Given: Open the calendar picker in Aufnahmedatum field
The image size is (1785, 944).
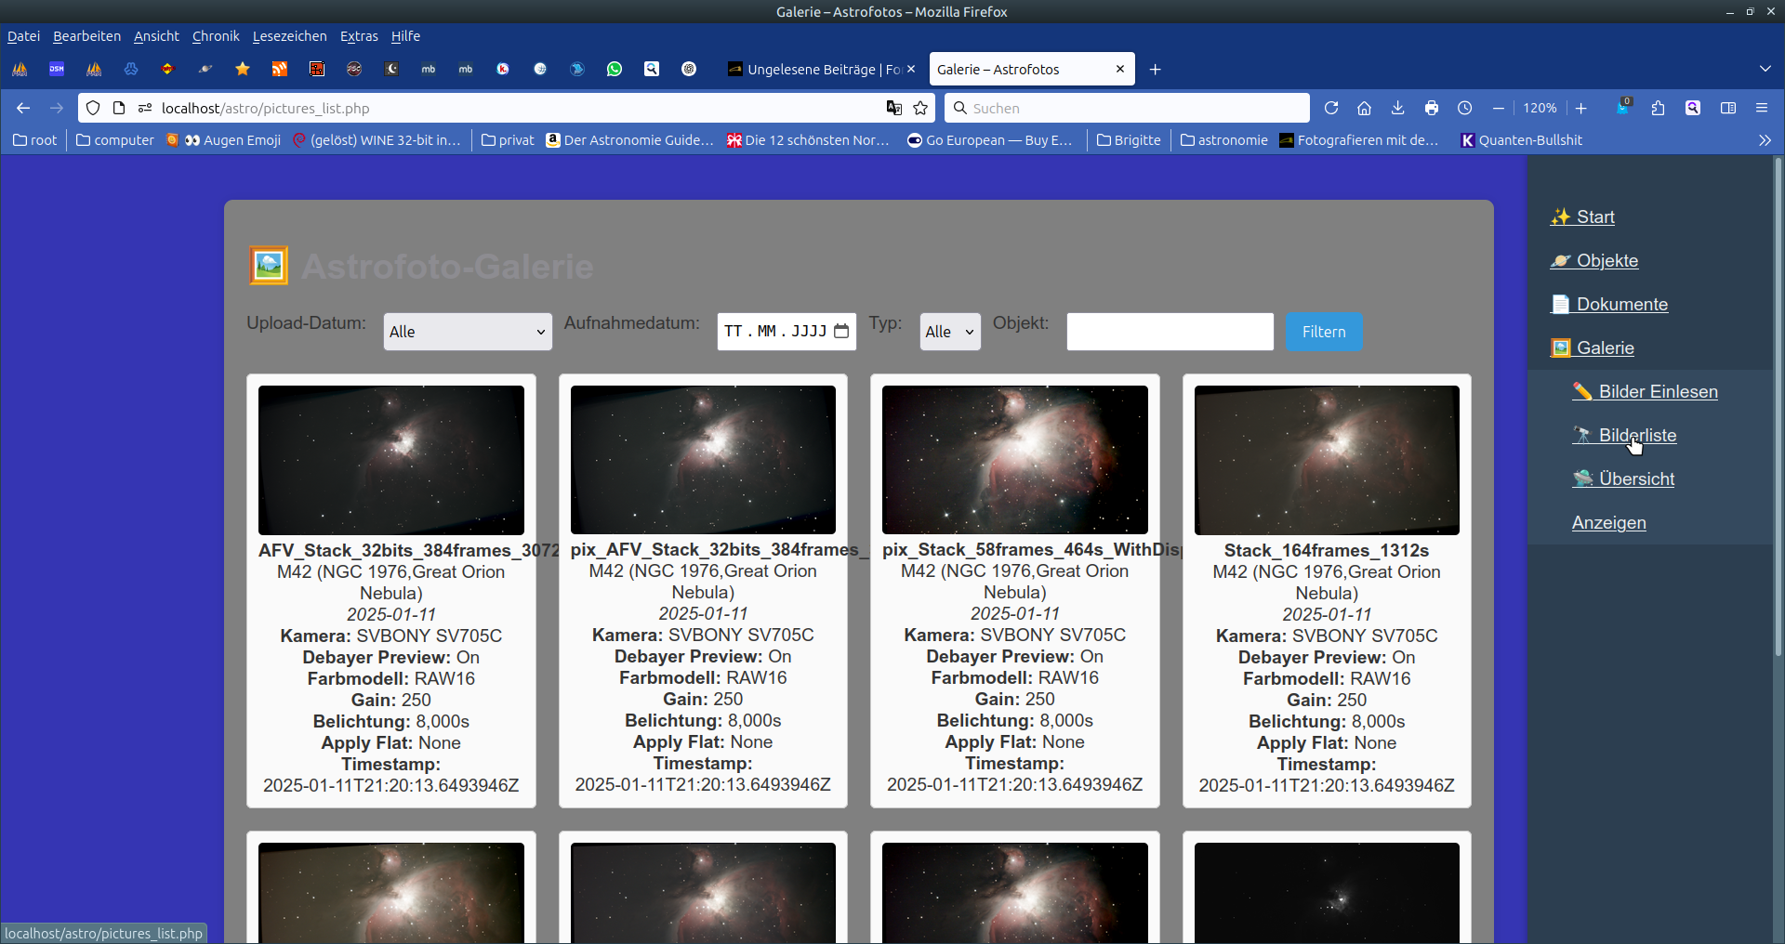Looking at the screenshot, I should tap(841, 332).
